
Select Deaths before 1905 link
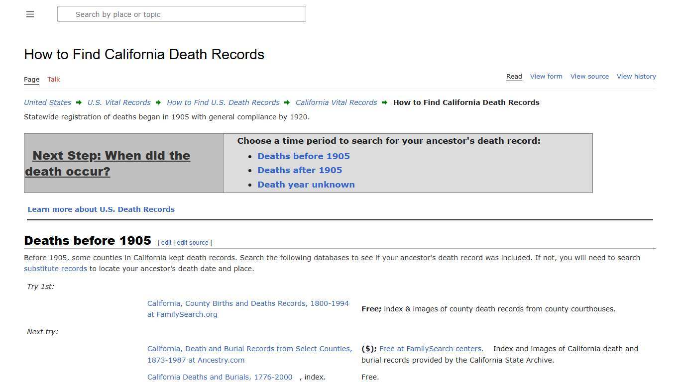(304, 156)
